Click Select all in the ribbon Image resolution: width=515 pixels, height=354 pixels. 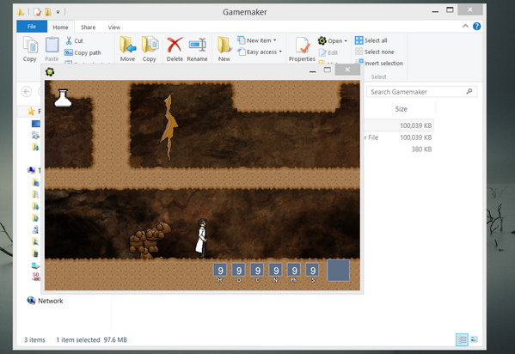[x=371, y=40]
